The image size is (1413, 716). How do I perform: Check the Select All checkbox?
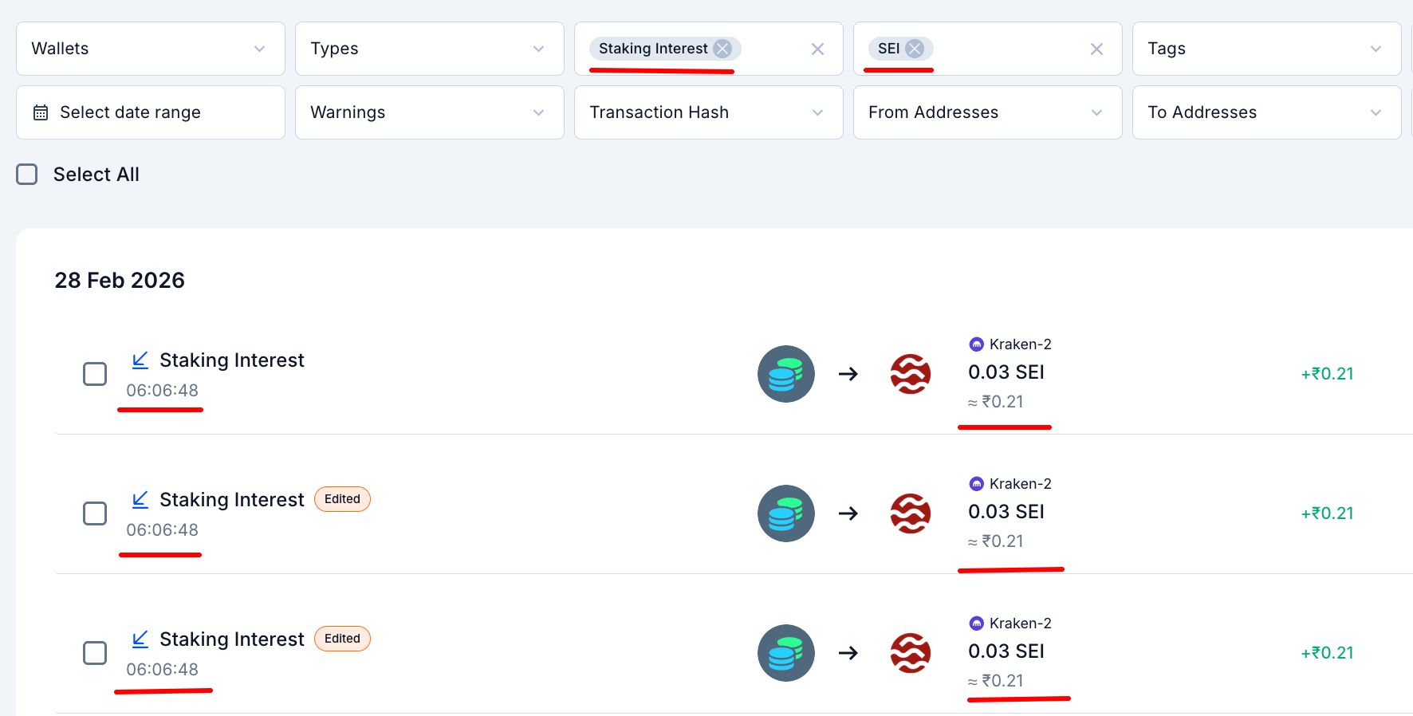click(27, 175)
